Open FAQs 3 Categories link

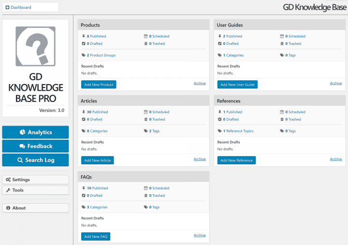tap(97, 207)
